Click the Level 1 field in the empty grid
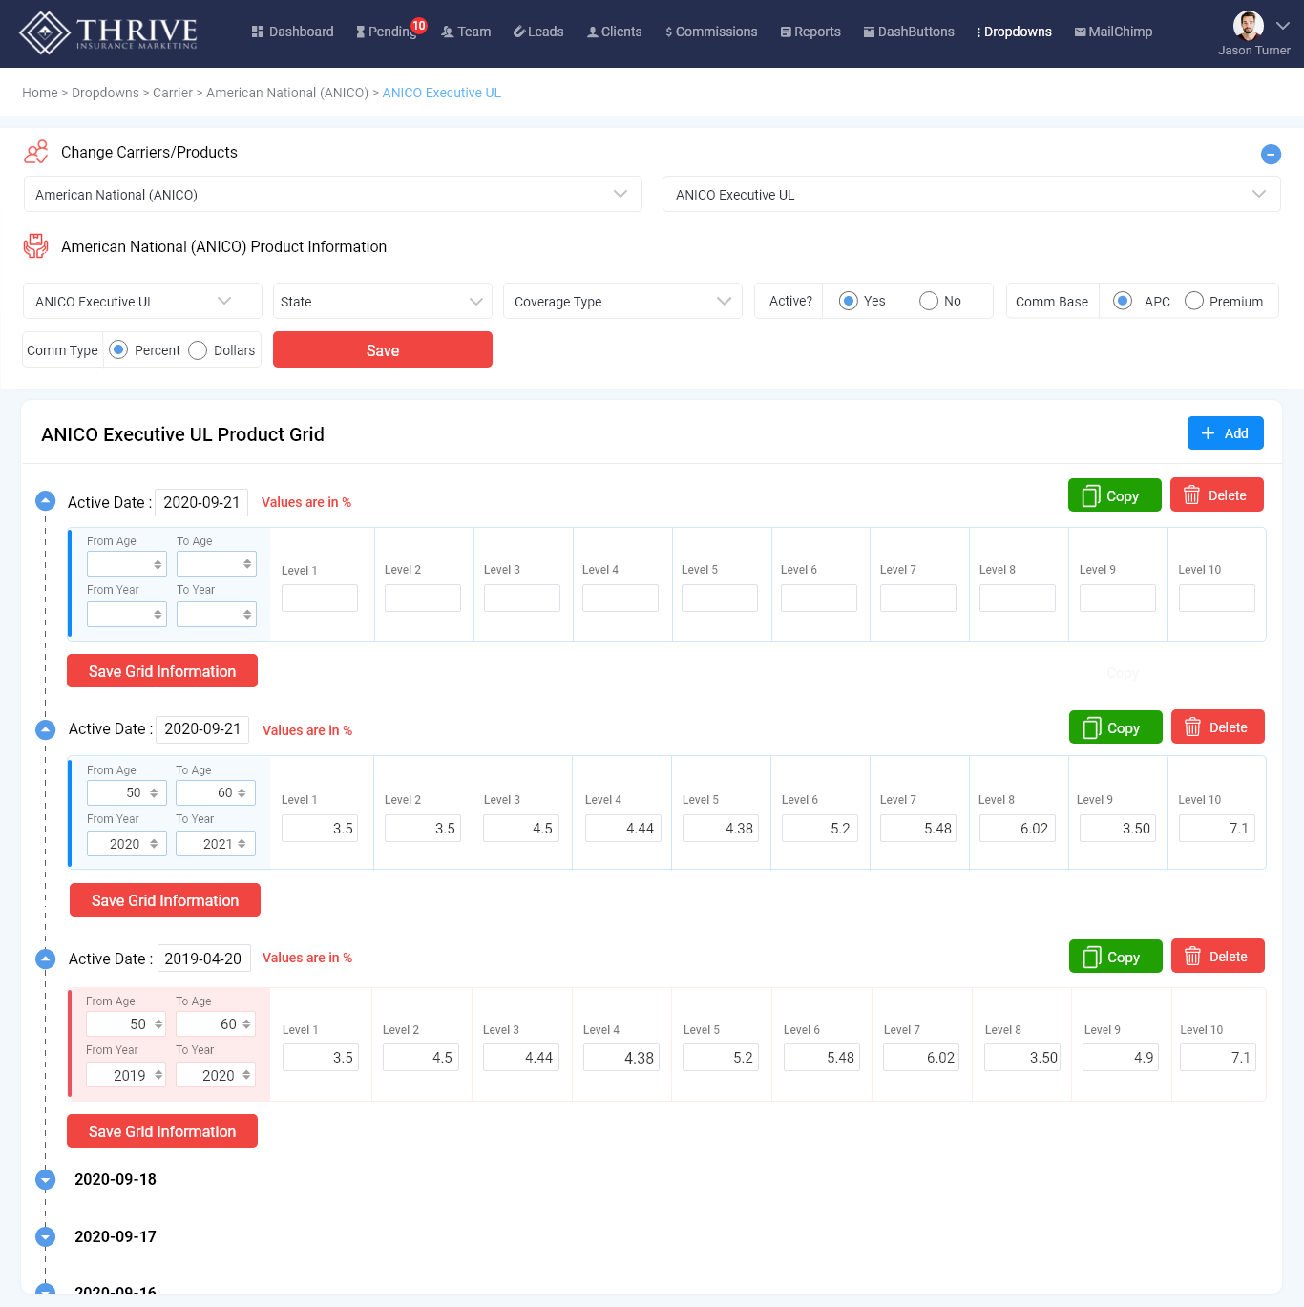Screen dimensions: 1304x1307 tap(320, 598)
